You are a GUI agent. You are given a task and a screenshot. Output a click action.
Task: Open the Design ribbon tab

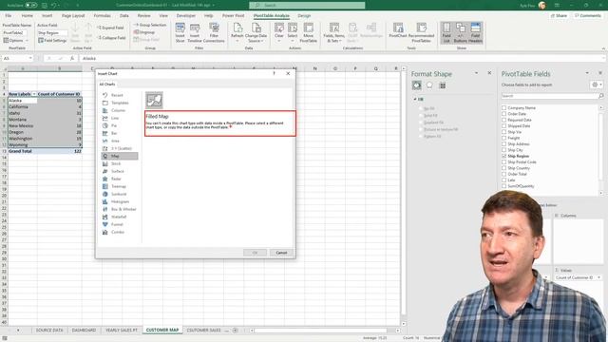pyautogui.click(x=304, y=16)
